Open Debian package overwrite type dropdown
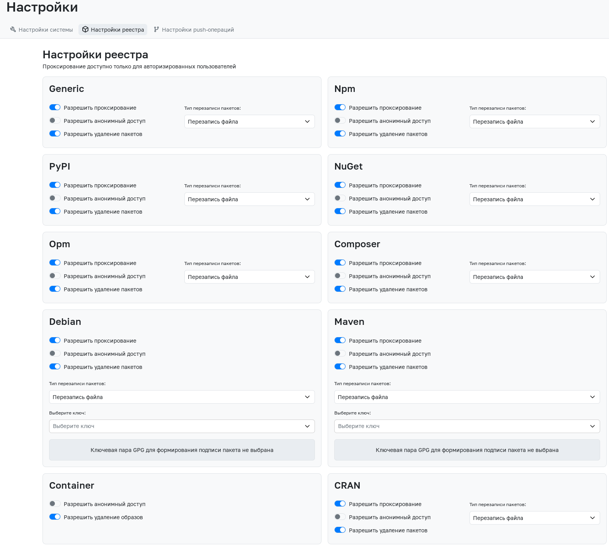The height and width of the screenshot is (547, 609). (x=182, y=397)
